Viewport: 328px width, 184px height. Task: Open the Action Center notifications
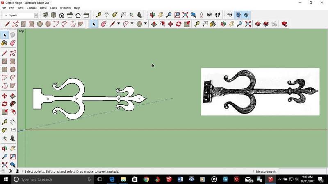(321, 180)
